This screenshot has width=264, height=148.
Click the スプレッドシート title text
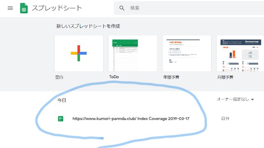pos(57,8)
